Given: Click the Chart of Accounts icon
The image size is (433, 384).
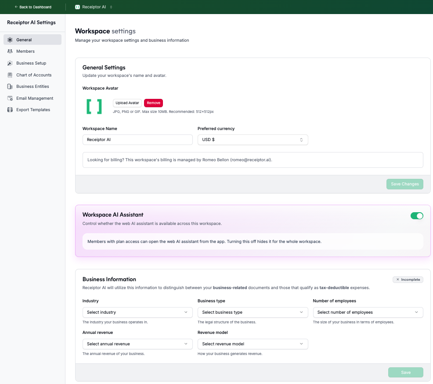Looking at the screenshot, I should [x=10, y=75].
